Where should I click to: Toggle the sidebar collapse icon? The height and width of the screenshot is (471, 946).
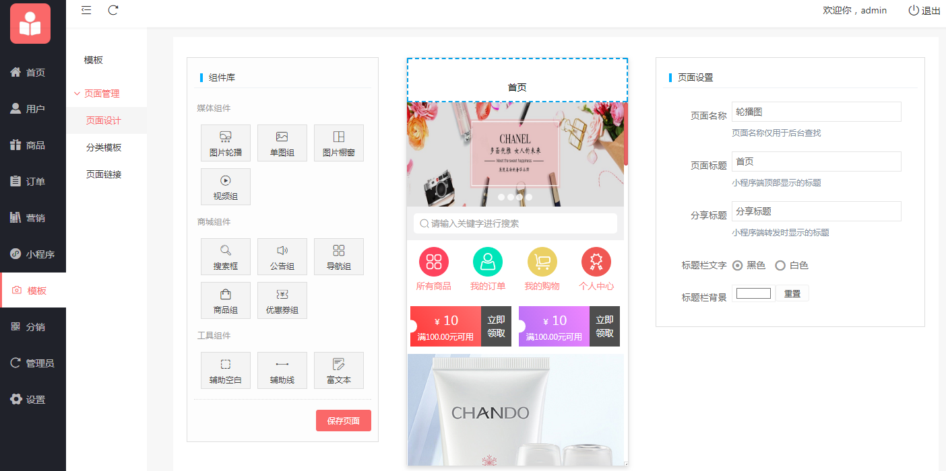click(86, 10)
